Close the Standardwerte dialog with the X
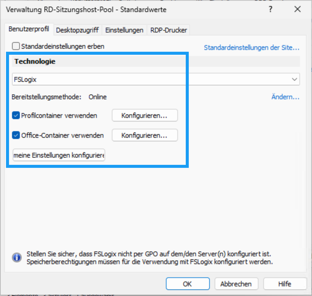 click(x=297, y=10)
